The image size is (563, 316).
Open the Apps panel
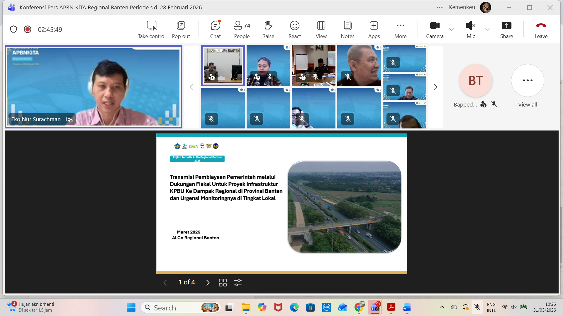(374, 29)
